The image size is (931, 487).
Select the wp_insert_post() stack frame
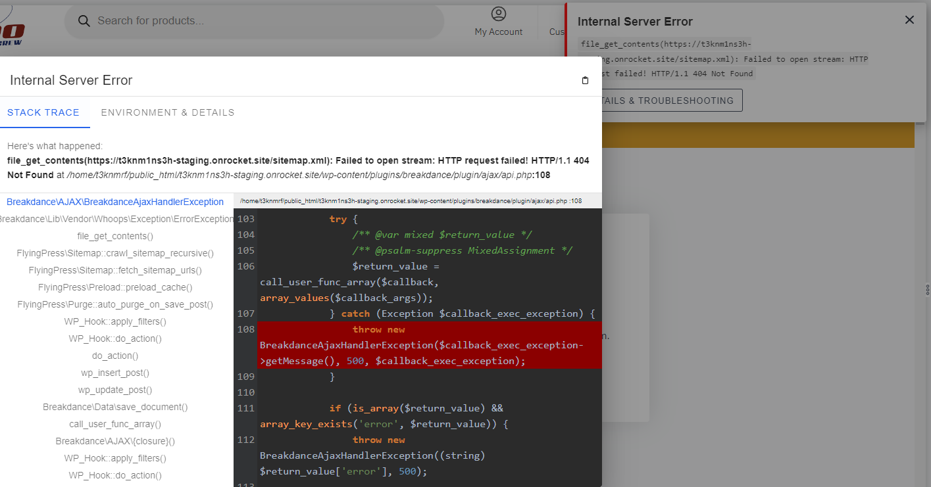pyautogui.click(x=114, y=373)
